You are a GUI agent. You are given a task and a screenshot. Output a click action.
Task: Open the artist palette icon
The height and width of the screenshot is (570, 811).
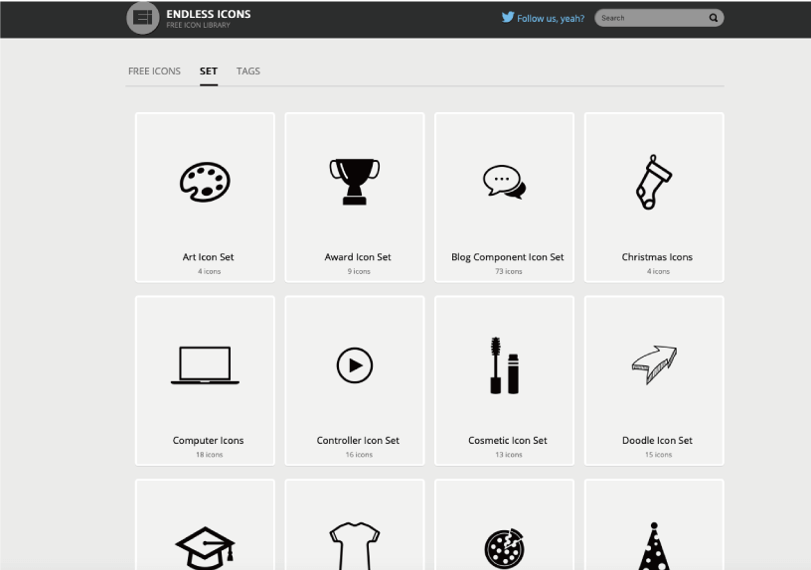coord(205,182)
